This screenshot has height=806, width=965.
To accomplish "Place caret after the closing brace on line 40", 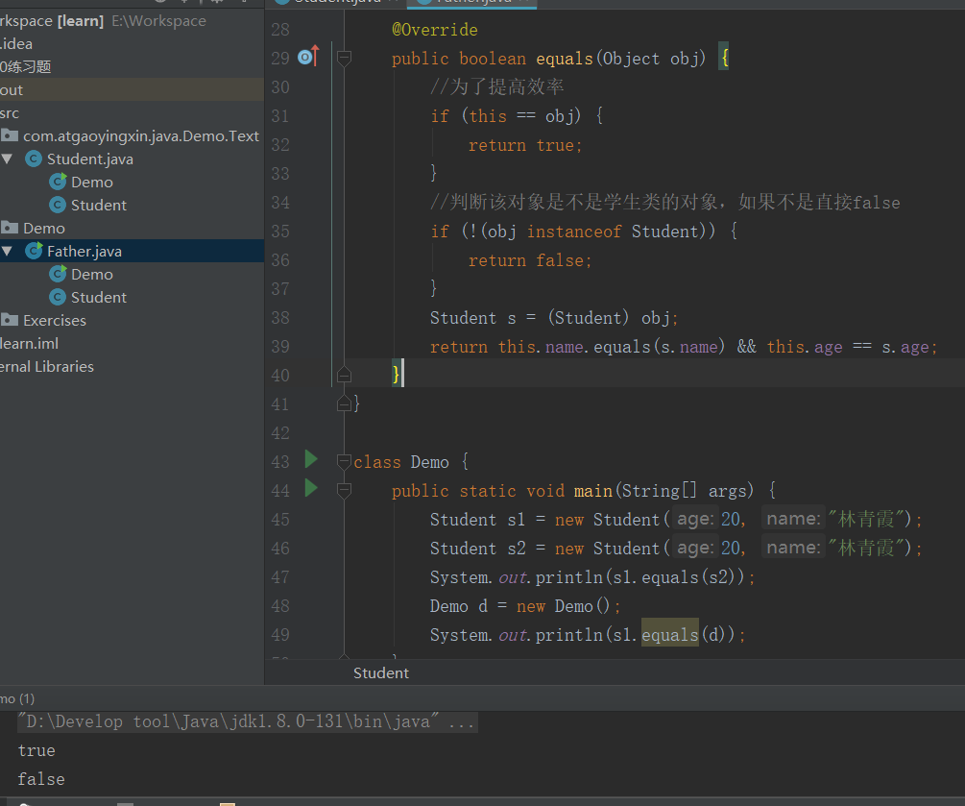I will click(403, 374).
